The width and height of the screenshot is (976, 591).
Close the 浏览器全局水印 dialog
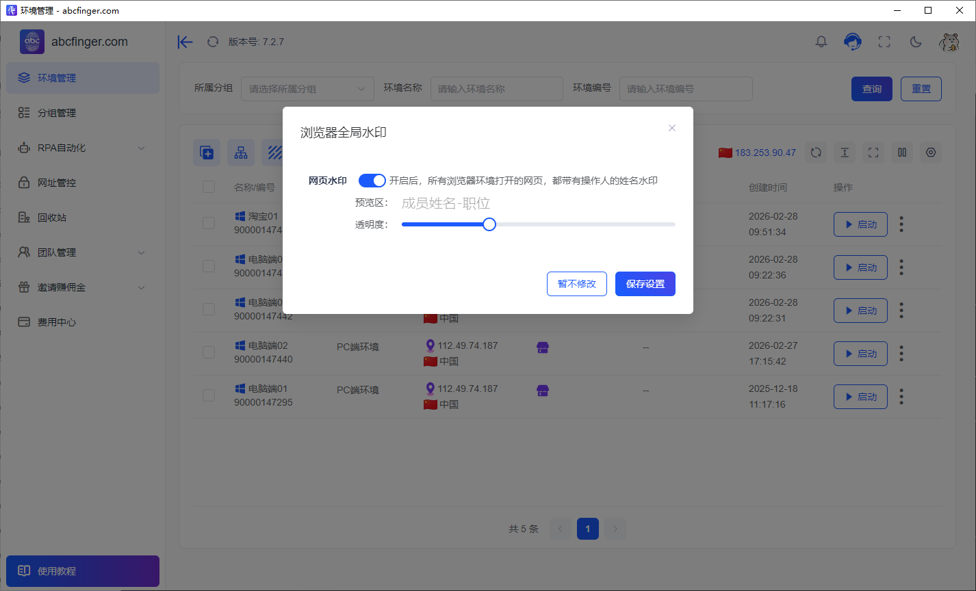pos(672,128)
